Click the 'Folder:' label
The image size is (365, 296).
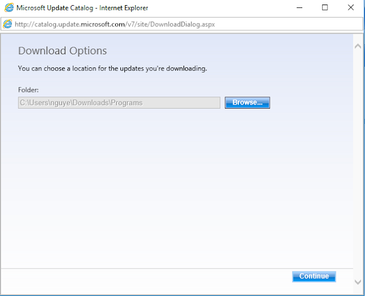[x=28, y=90]
